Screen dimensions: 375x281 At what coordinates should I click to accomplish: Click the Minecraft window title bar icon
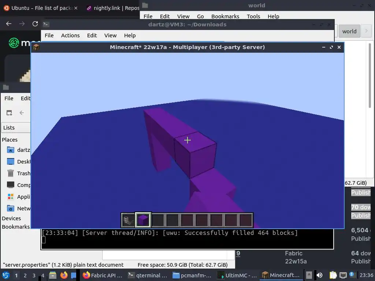pos(36,47)
